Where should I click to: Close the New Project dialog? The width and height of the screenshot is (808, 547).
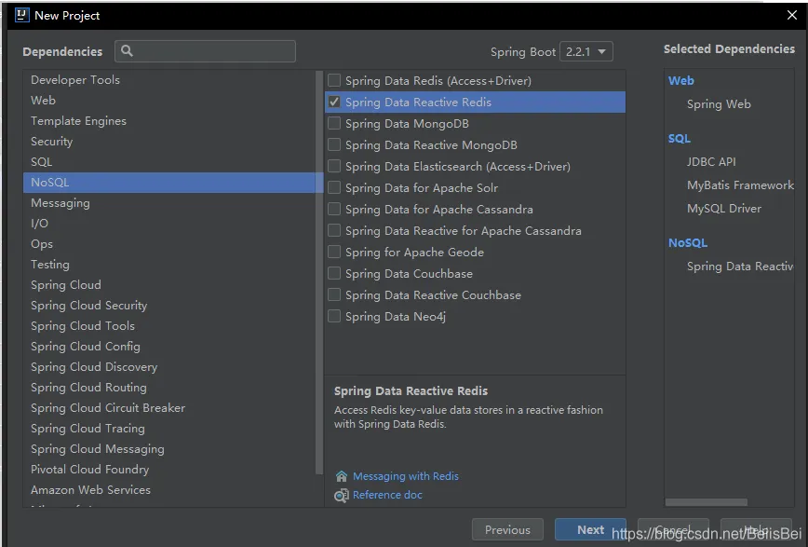(792, 15)
